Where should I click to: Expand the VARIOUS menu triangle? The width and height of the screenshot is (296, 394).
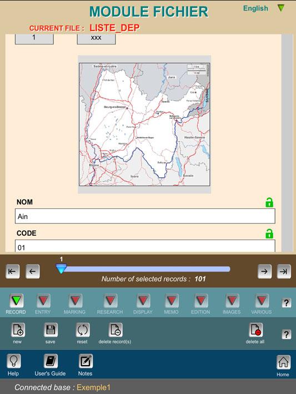pos(262,301)
